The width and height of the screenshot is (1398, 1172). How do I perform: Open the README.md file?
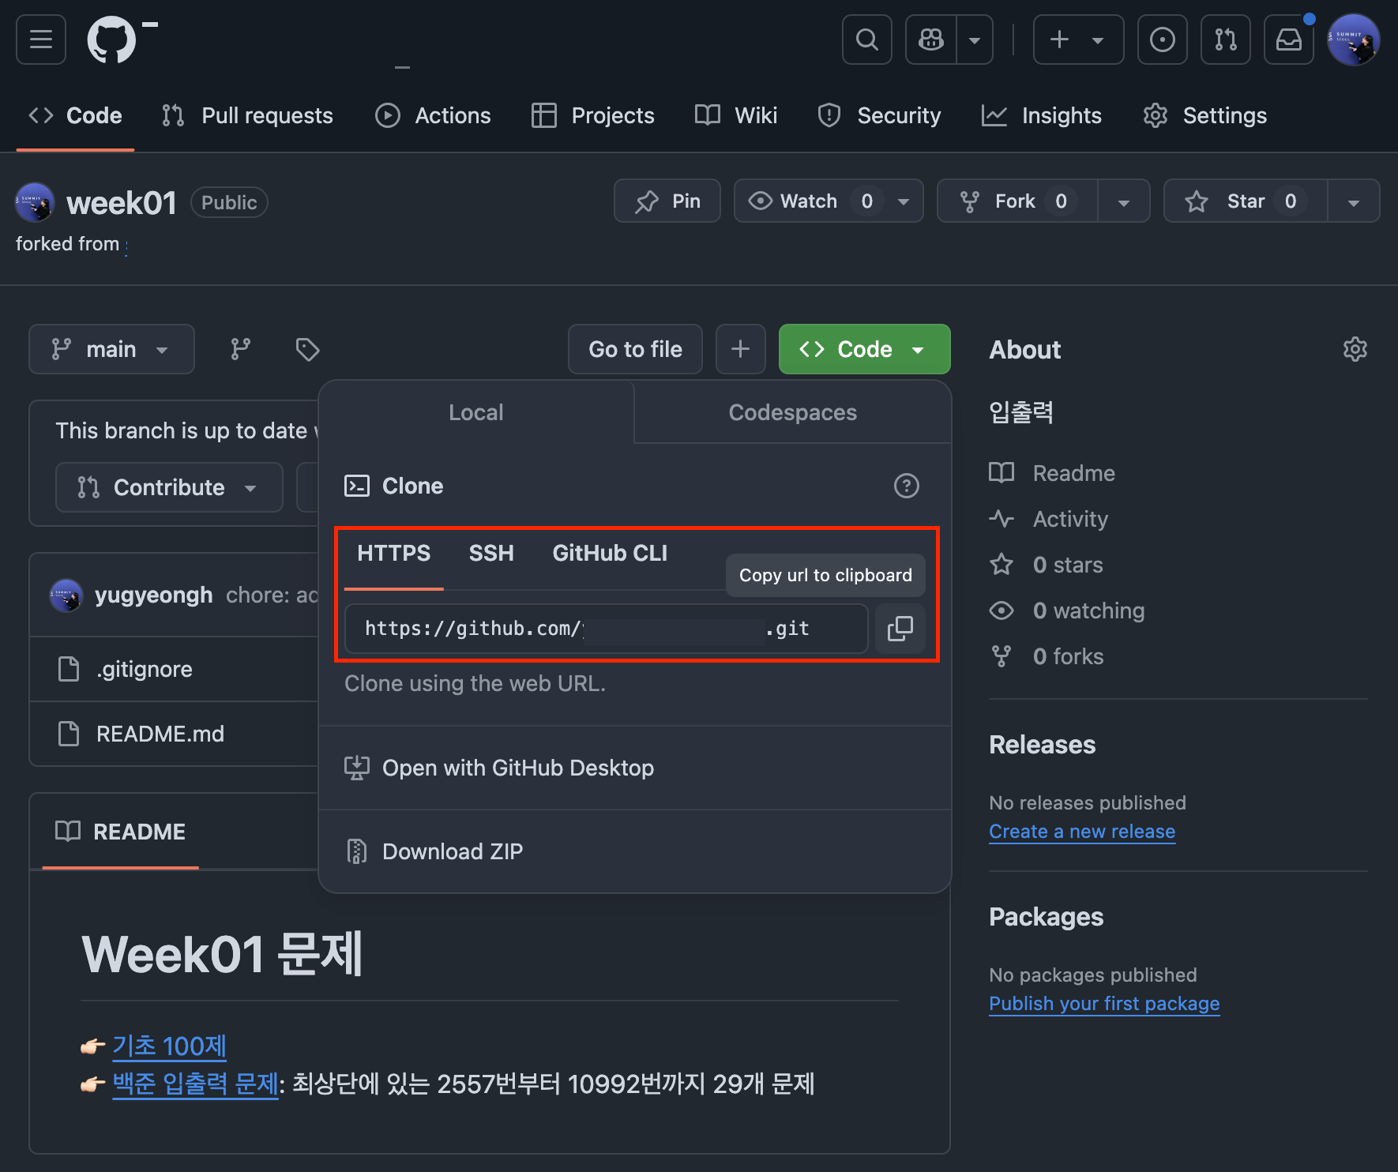coord(160,734)
